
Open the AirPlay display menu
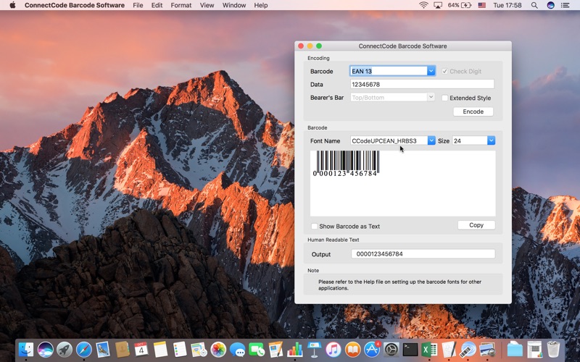pos(438,5)
